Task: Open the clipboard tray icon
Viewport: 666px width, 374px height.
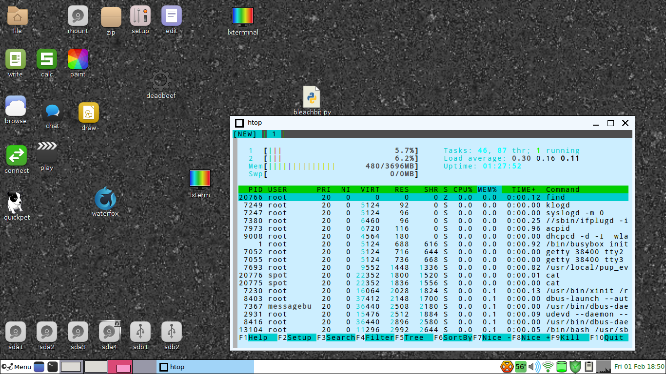Action: coord(589,367)
